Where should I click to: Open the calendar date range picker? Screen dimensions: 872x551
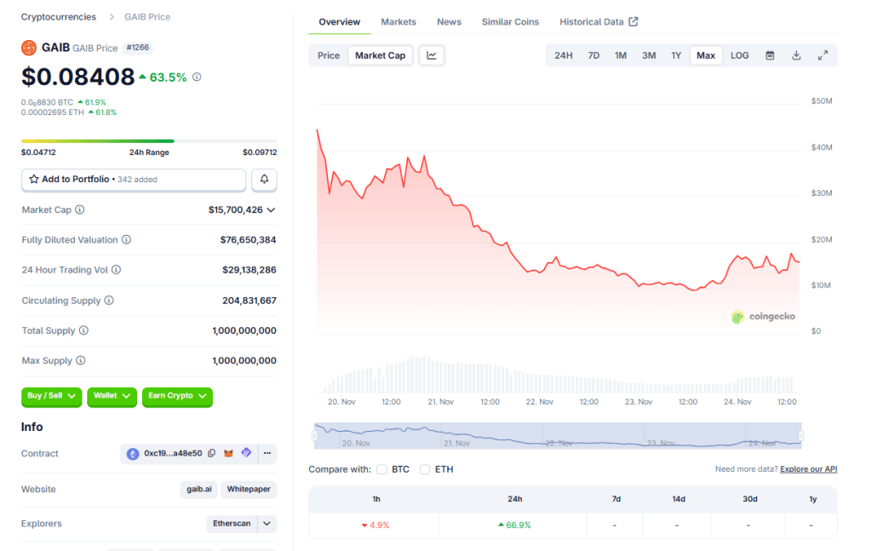(x=770, y=55)
